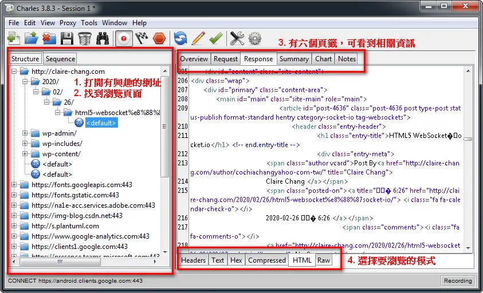
Task: Click the wp-admin/ folder icon
Action: [36, 133]
